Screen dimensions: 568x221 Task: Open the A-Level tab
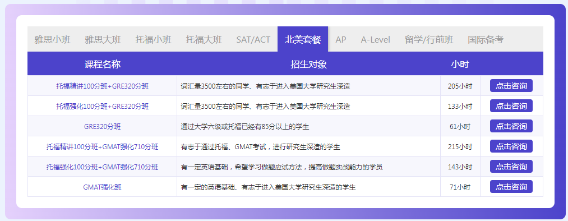375,39
